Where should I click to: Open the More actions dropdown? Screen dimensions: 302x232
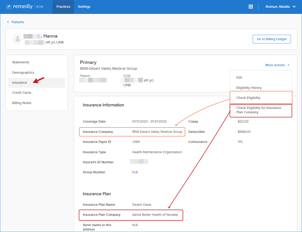277,65
